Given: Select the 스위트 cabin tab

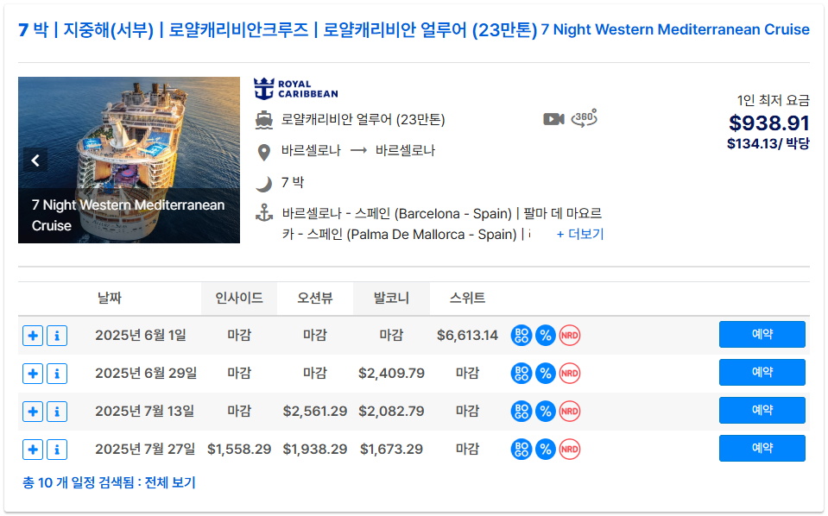Looking at the screenshot, I should pyautogui.click(x=467, y=298).
